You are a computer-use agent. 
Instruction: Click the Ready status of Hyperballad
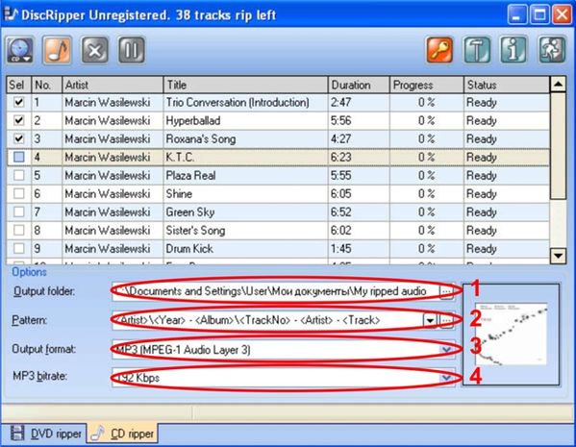pos(481,120)
